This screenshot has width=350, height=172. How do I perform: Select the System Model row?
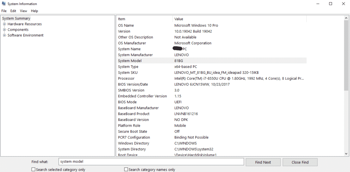212,61
